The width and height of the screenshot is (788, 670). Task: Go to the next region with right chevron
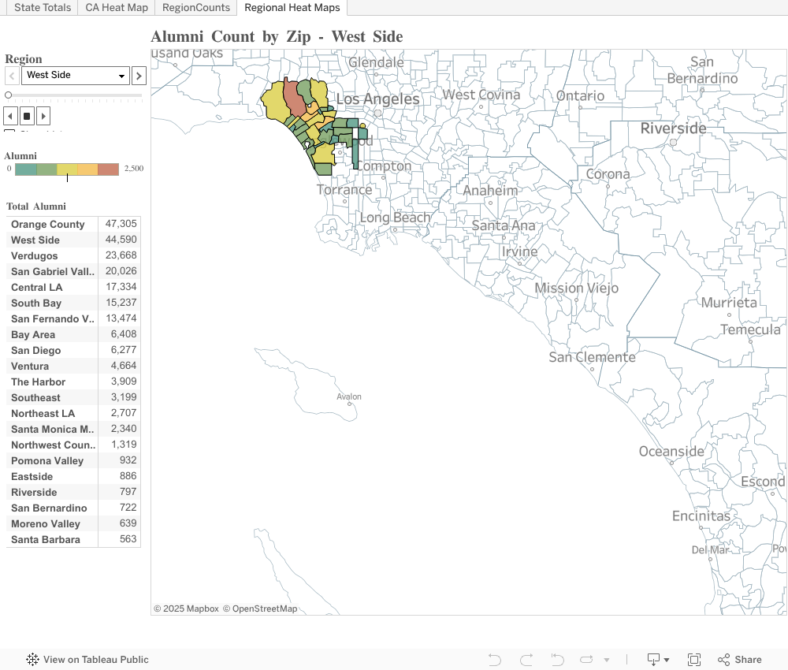coord(139,76)
